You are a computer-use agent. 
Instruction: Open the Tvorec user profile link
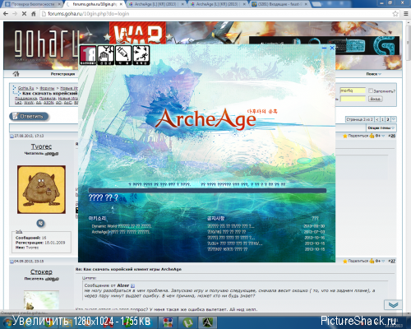click(41, 146)
